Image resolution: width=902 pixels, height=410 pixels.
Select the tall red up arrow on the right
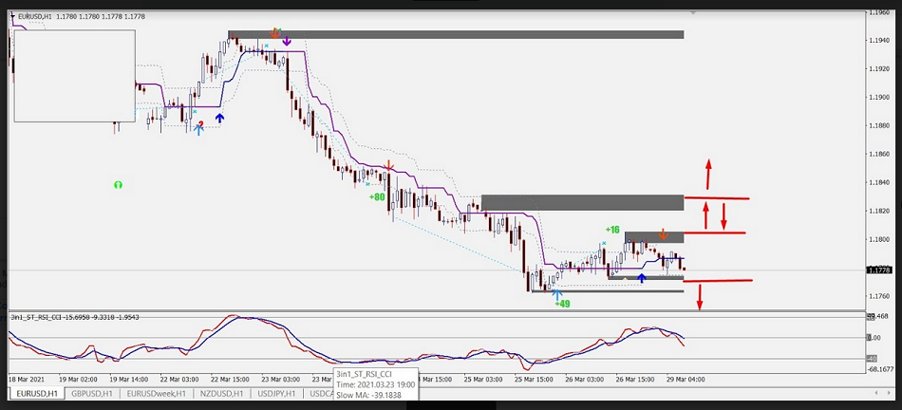707,176
